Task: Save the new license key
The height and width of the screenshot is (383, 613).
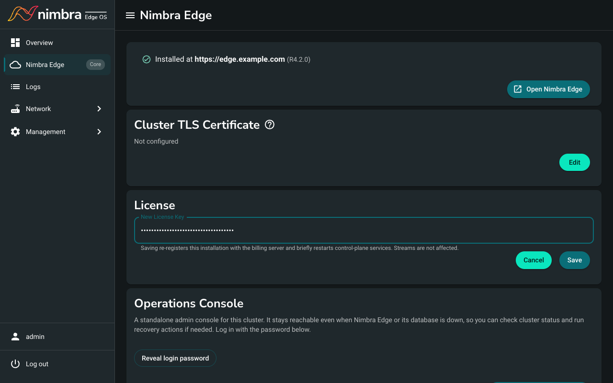Action: click(575, 260)
